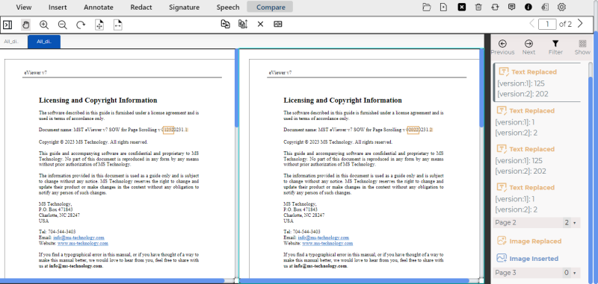Go to next page arrow
This screenshot has width=598, height=284.
coord(580,24)
